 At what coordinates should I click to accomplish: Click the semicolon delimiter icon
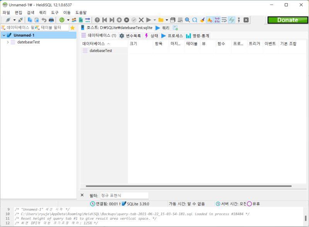click(x=239, y=20)
